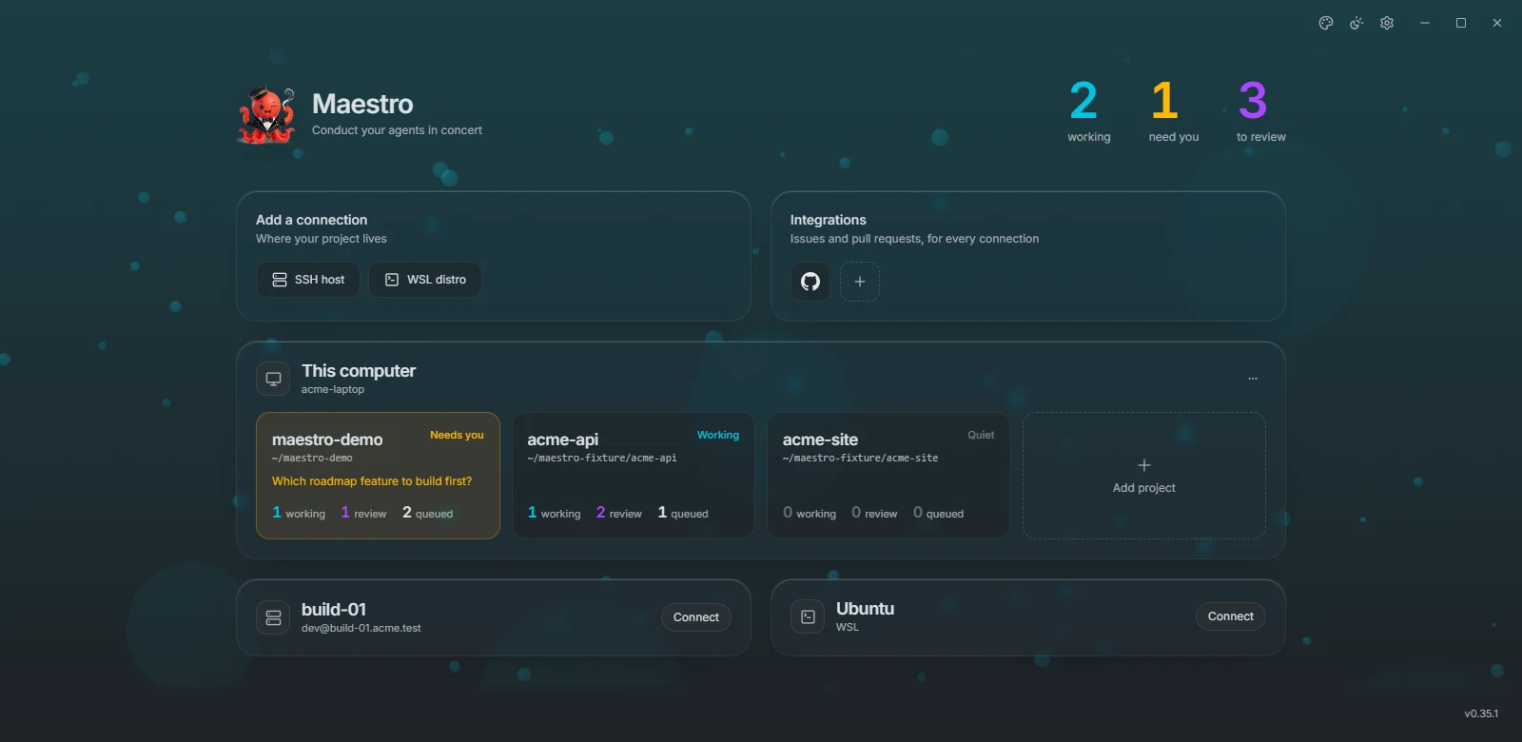The image size is (1522, 742).
Task: Open the color theme palette
Action: click(1326, 23)
